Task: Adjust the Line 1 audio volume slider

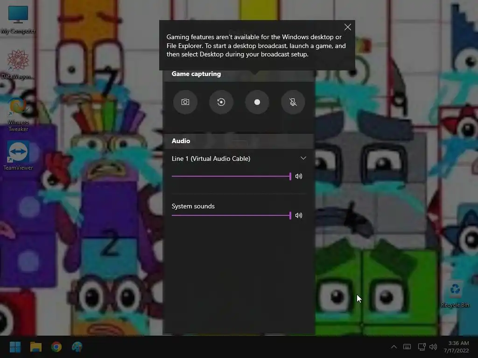Action: pos(232,176)
